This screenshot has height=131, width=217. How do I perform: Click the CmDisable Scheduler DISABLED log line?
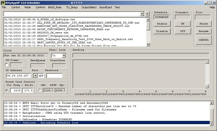point(107,119)
